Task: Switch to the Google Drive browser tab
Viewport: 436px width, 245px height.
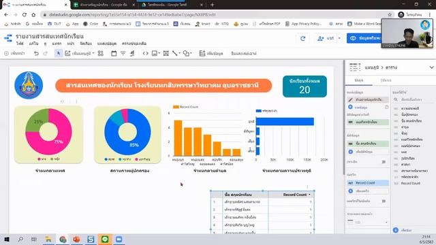Action: 172,5
